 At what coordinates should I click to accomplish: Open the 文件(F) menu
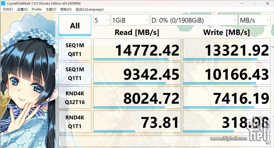[x=8, y=10]
